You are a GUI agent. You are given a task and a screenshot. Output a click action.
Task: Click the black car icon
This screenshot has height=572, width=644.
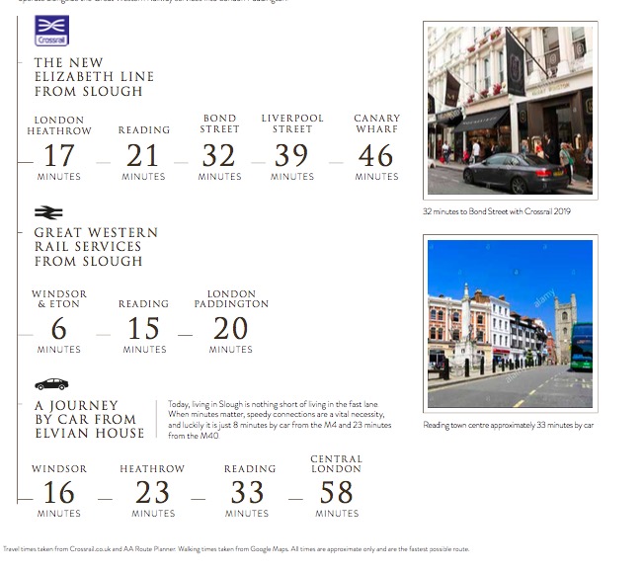click(x=51, y=384)
